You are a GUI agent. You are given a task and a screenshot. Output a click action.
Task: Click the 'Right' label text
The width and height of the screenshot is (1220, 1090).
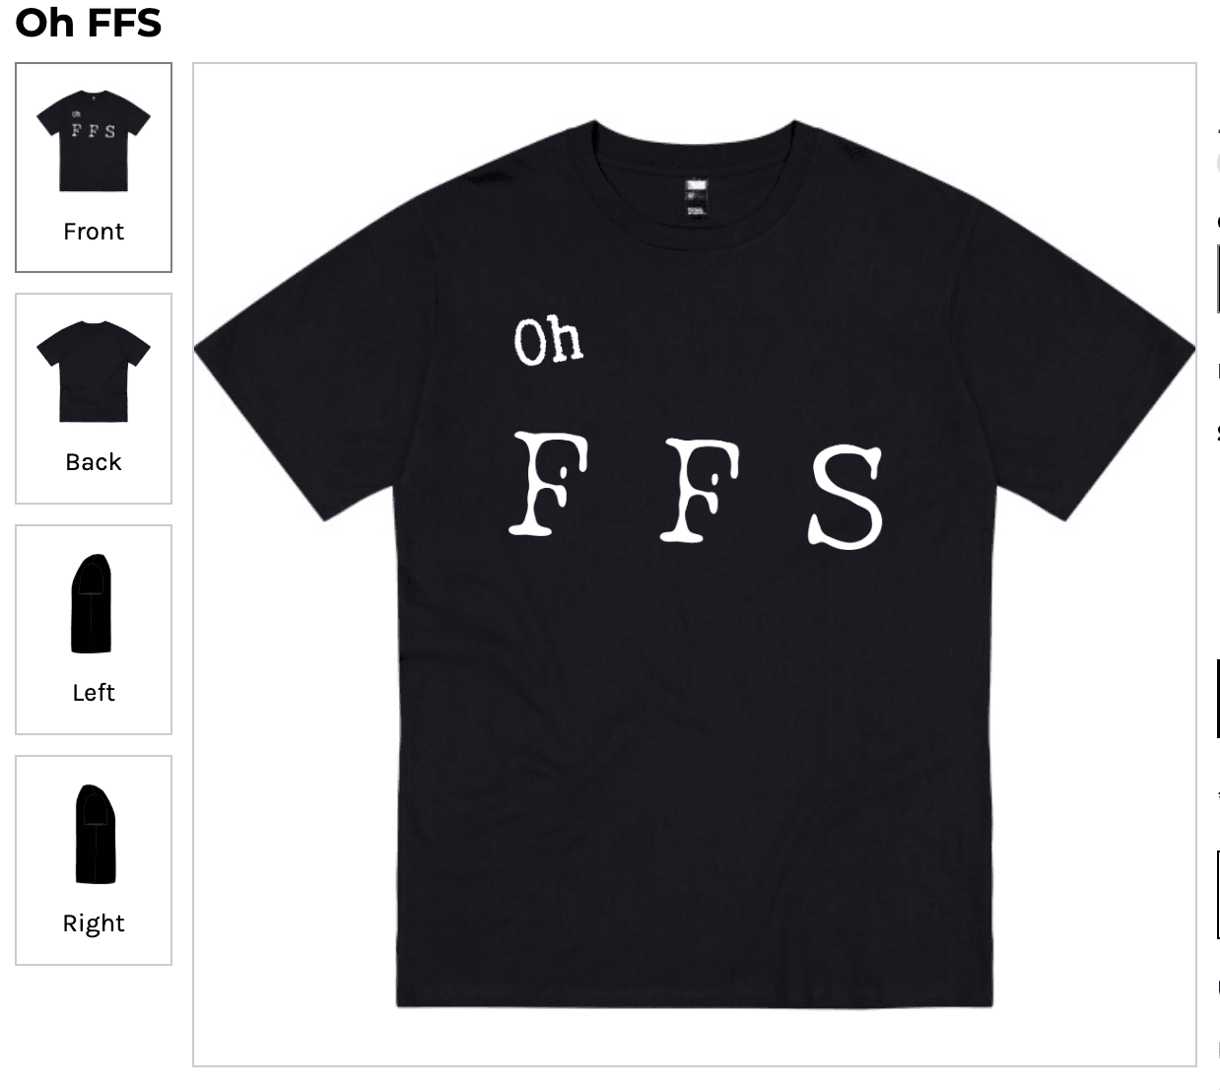(94, 923)
